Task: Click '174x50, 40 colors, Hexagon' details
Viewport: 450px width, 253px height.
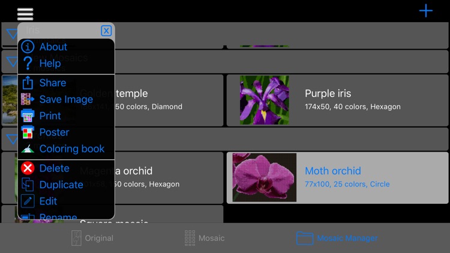Action: coord(353,107)
